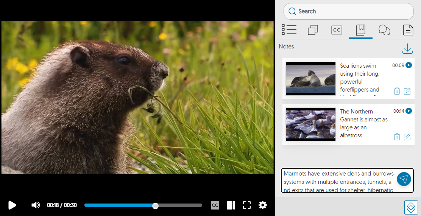This screenshot has width=421, height=216.
Task: Open the CC transcript tab
Action: pyautogui.click(x=337, y=30)
